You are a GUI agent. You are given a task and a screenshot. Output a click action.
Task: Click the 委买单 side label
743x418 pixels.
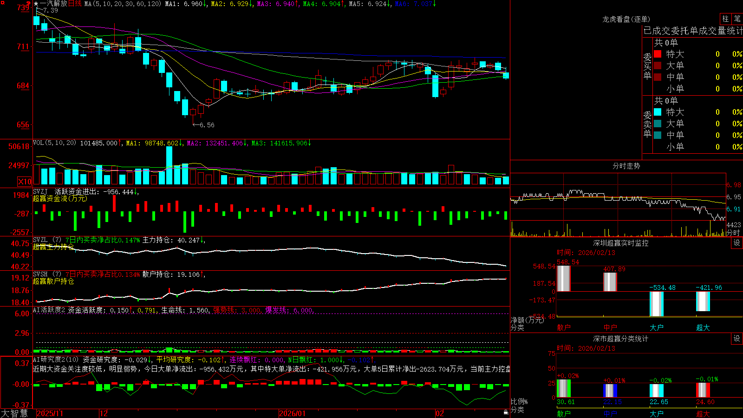pyautogui.click(x=647, y=66)
